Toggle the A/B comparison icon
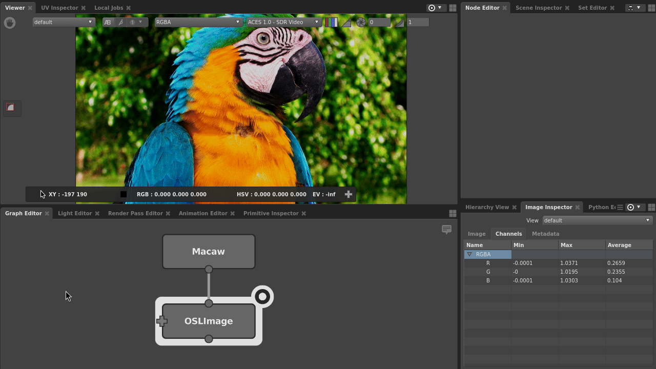Viewport: 656px width, 369px height. 108,22
